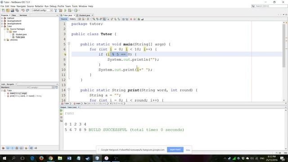Screen dimensions: 288x162
Task: Select main(String[] args) in Navigator
Action: tap(18, 93)
